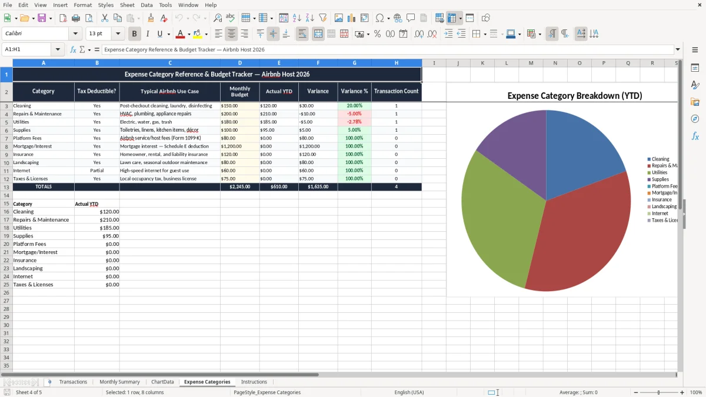Select row 13 header
706x397 pixels.
click(6, 186)
